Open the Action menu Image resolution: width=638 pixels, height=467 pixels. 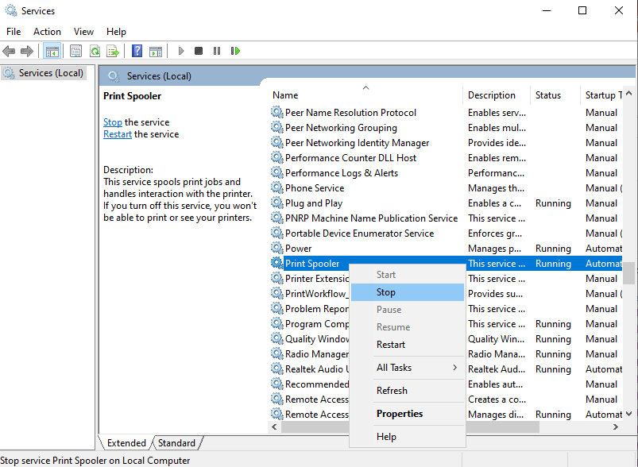(x=47, y=32)
